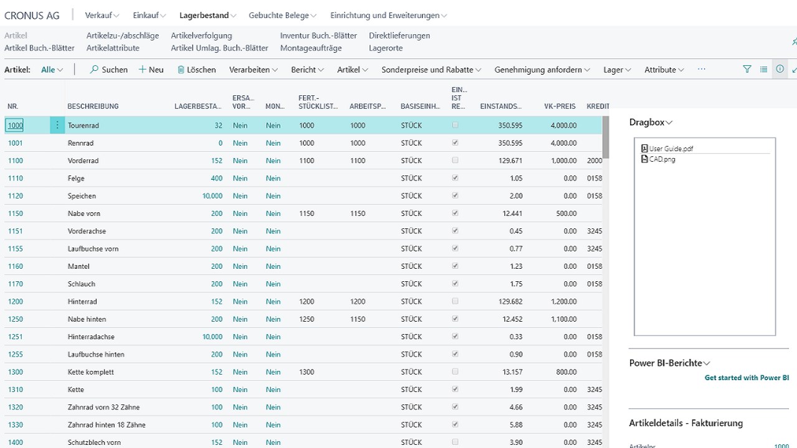Click the trash icon for Löschen
This screenshot has width=797, height=448.
click(x=181, y=70)
